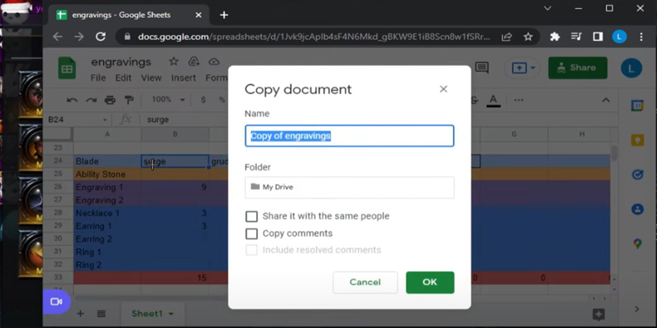The image size is (657, 328).
Task: Close the Copy document dialog
Action: [x=443, y=89]
